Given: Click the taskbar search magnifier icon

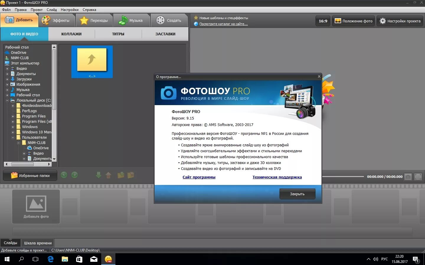Looking at the screenshot, I should [x=21, y=259].
